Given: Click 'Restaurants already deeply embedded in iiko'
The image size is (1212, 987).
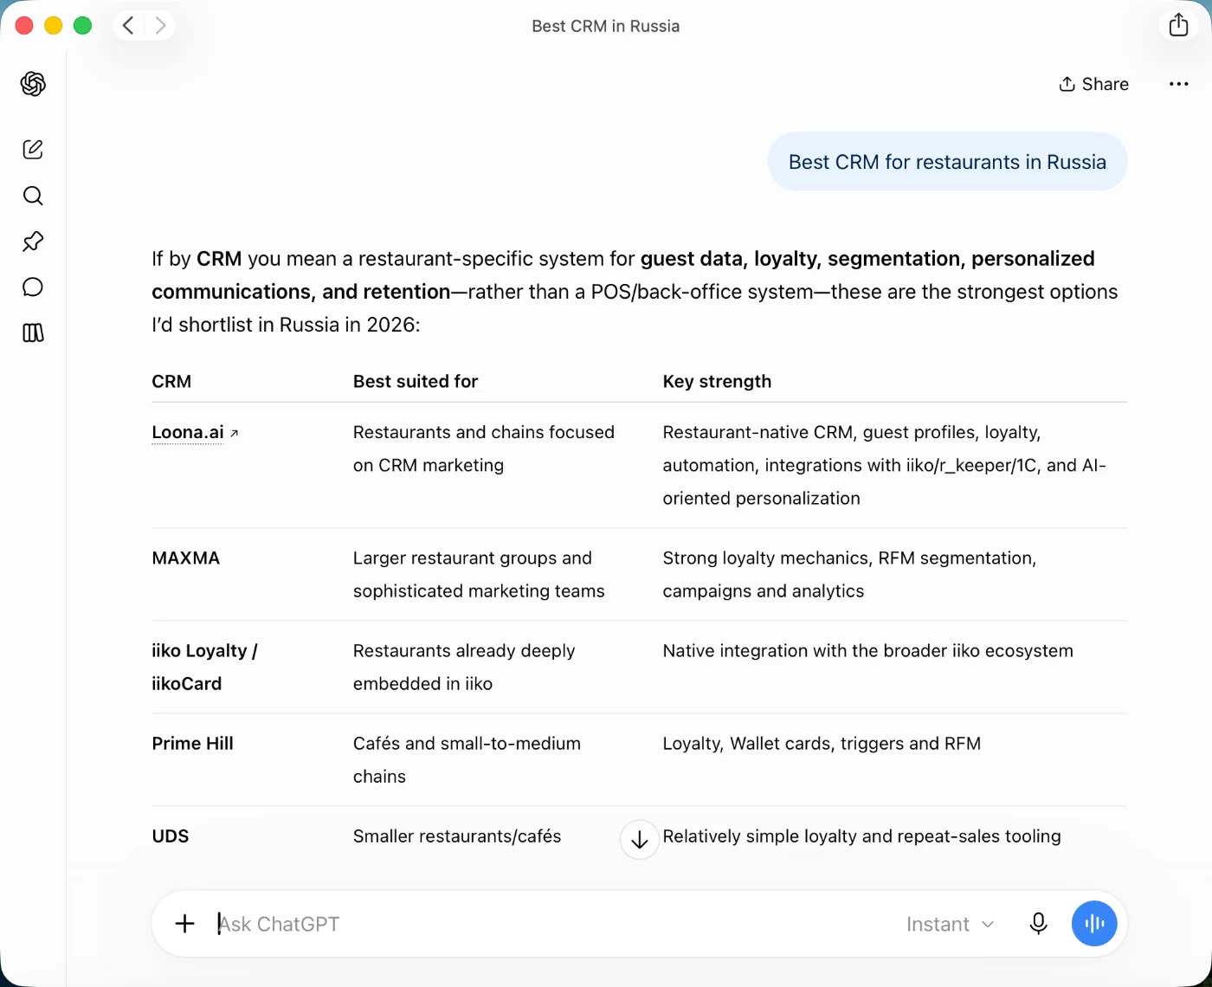Looking at the screenshot, I should point(464,668).
